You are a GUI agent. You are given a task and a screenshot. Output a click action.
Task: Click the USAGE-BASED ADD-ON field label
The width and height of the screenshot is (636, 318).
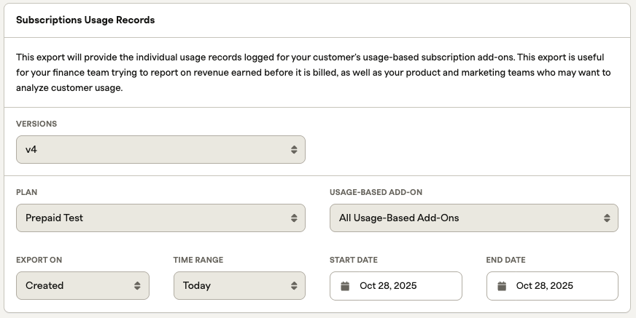(376, 193)
